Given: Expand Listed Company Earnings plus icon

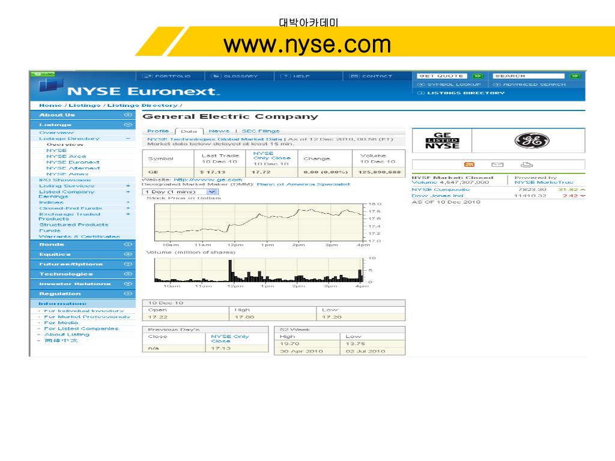Looking at the screenshot, I should pos(128,191).
